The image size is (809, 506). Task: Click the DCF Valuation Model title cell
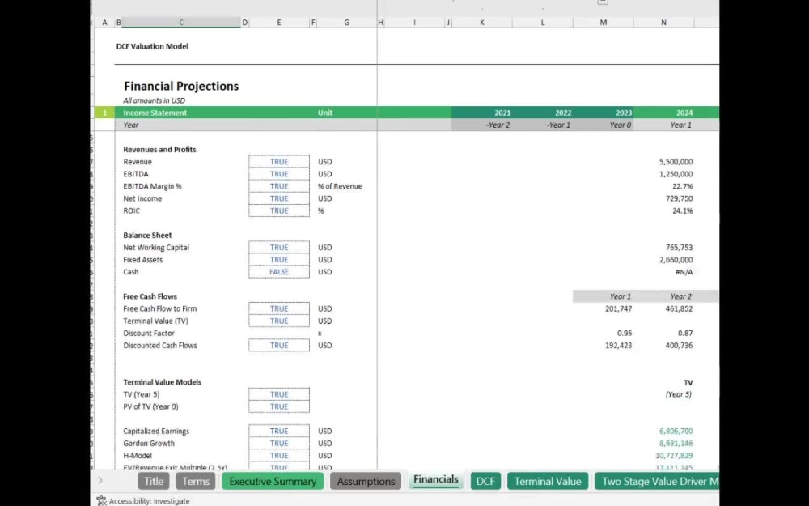click(152, 46)
